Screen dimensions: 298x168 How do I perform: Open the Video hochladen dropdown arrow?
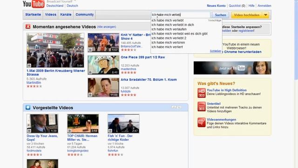coord(265,15)
